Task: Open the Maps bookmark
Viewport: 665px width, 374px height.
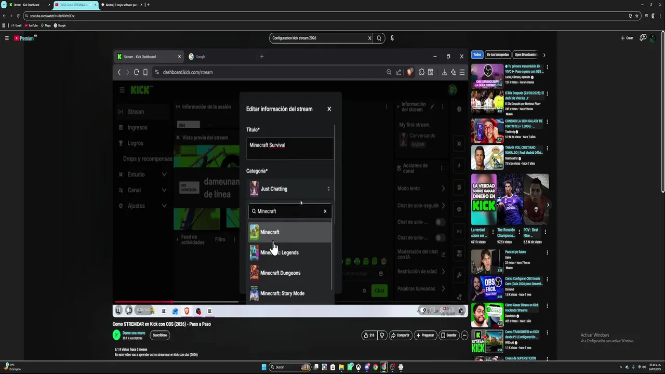Action: [46, 25]
